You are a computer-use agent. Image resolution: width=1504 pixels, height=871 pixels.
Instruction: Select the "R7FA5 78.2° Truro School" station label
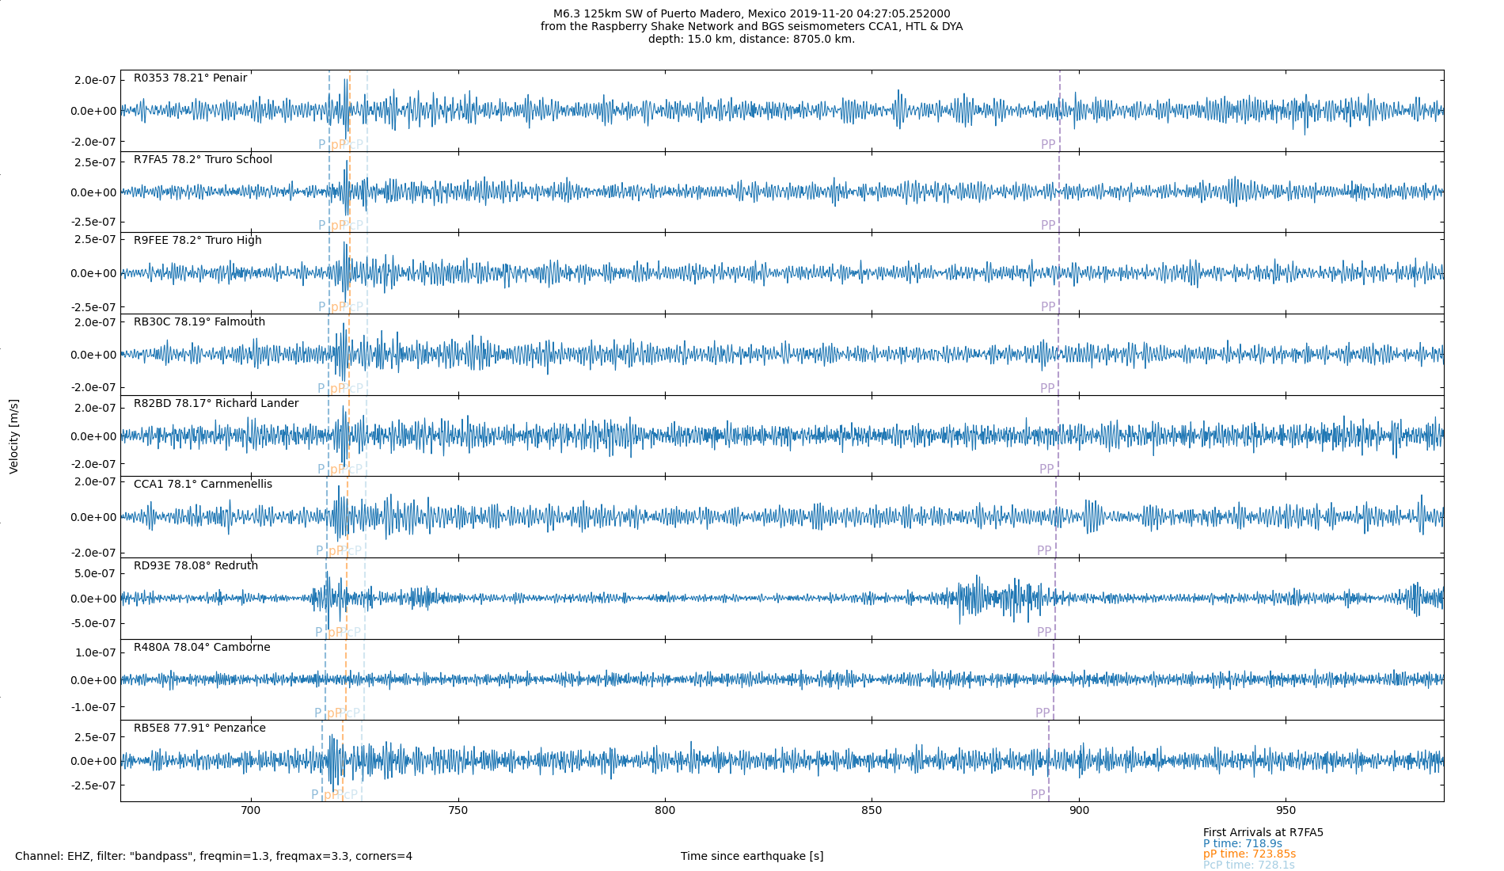point(203,160)
